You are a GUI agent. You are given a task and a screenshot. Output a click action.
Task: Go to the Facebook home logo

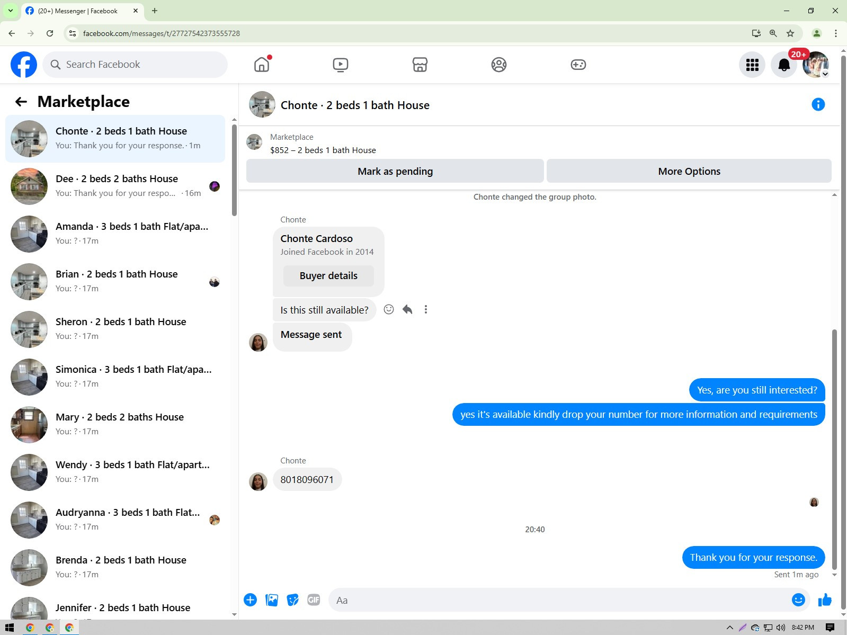pos(24,65)
